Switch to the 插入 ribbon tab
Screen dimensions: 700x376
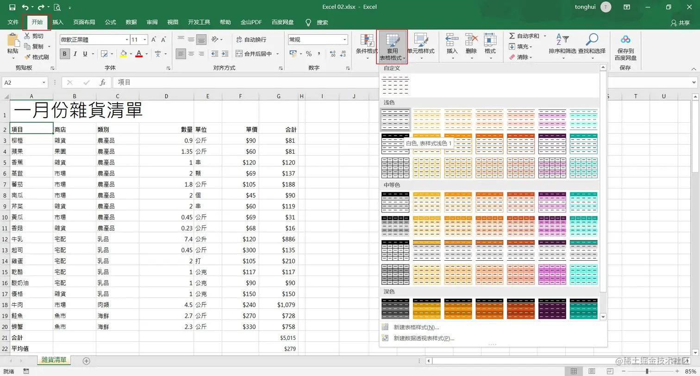point(58,22)
